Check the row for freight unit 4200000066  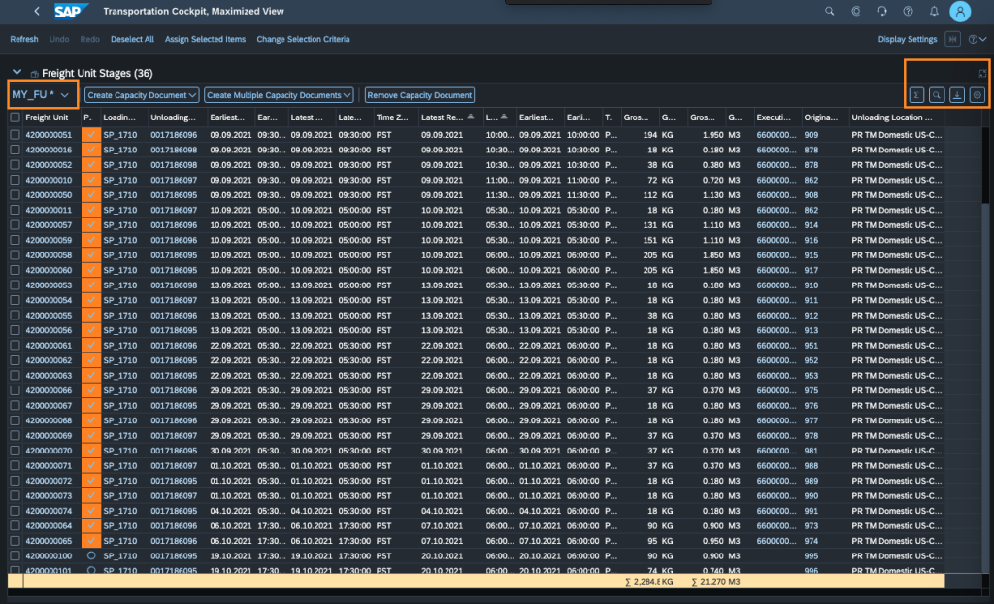click(16, 390)
